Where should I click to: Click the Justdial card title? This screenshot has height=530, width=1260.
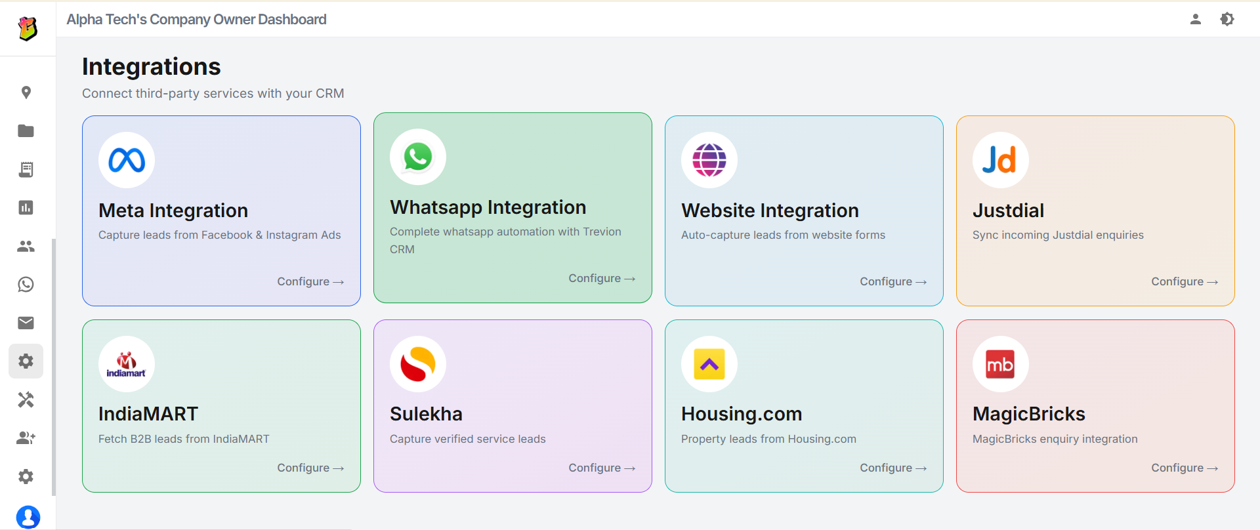tap(1008, 211)
